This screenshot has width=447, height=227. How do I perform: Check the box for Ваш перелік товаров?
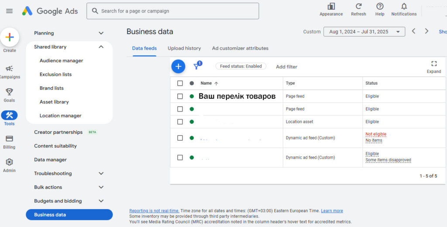[180, 96]
